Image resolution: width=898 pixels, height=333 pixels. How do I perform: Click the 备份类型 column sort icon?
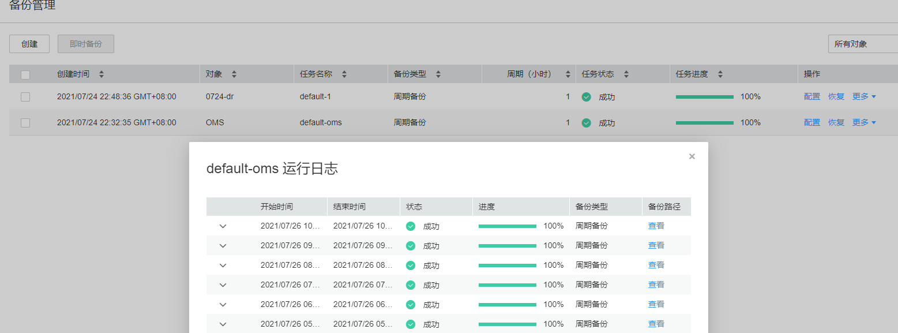438,74
